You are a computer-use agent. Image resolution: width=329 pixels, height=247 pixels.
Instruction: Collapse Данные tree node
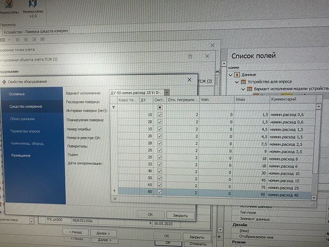(230, 75)
